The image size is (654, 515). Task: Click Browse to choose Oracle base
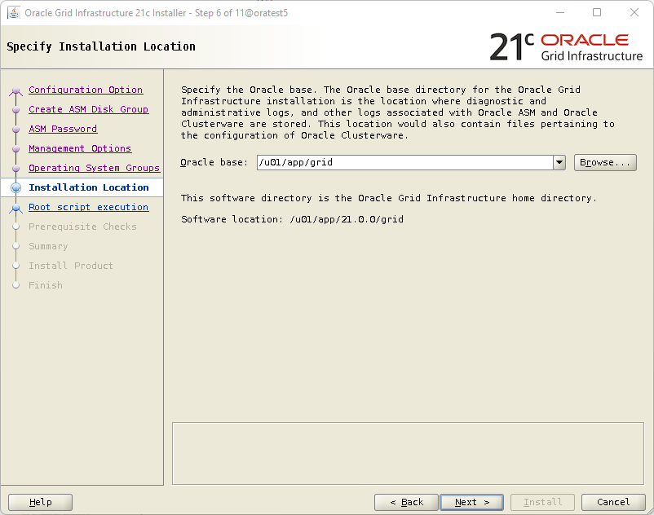click(605, 162)
